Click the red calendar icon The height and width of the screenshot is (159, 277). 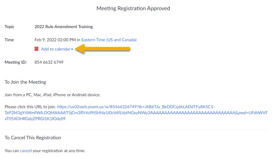pos(36,49)
